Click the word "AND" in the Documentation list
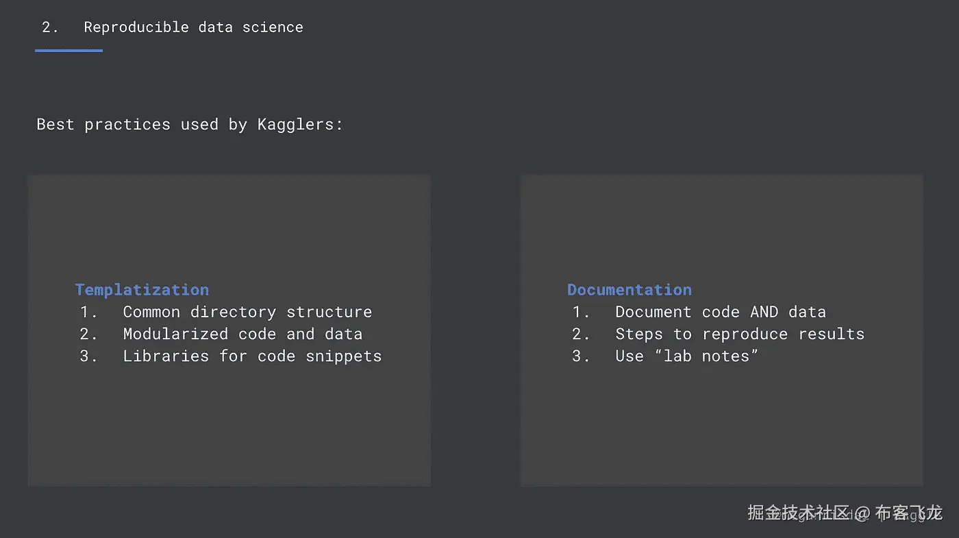The image size is (959, 538). coord(764,313)
